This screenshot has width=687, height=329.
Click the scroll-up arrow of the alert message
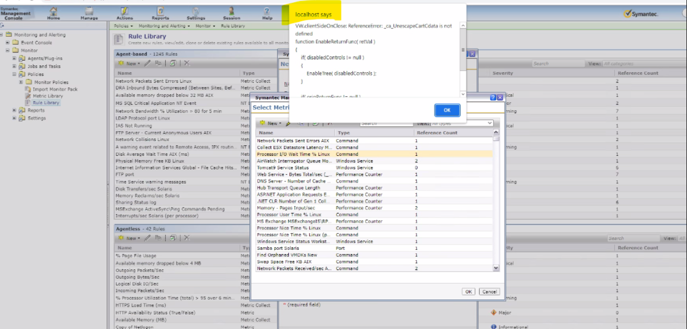[x=463, y=25]
